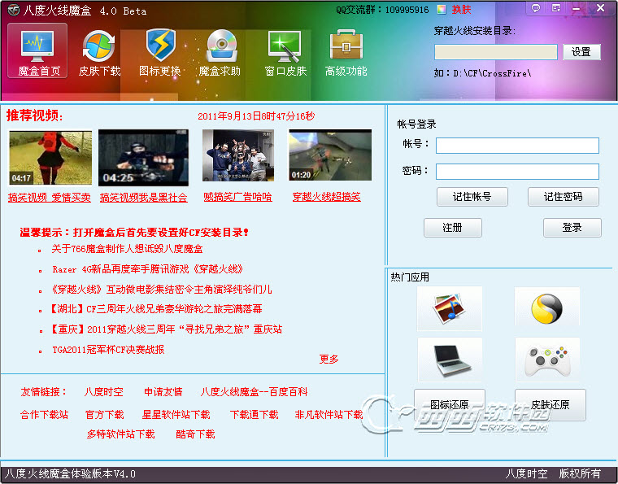This screenshot has width=618, height=484.
Task: Open news 【重庆】2011穿越火线三周年
Action: click(x=167, y=329)
